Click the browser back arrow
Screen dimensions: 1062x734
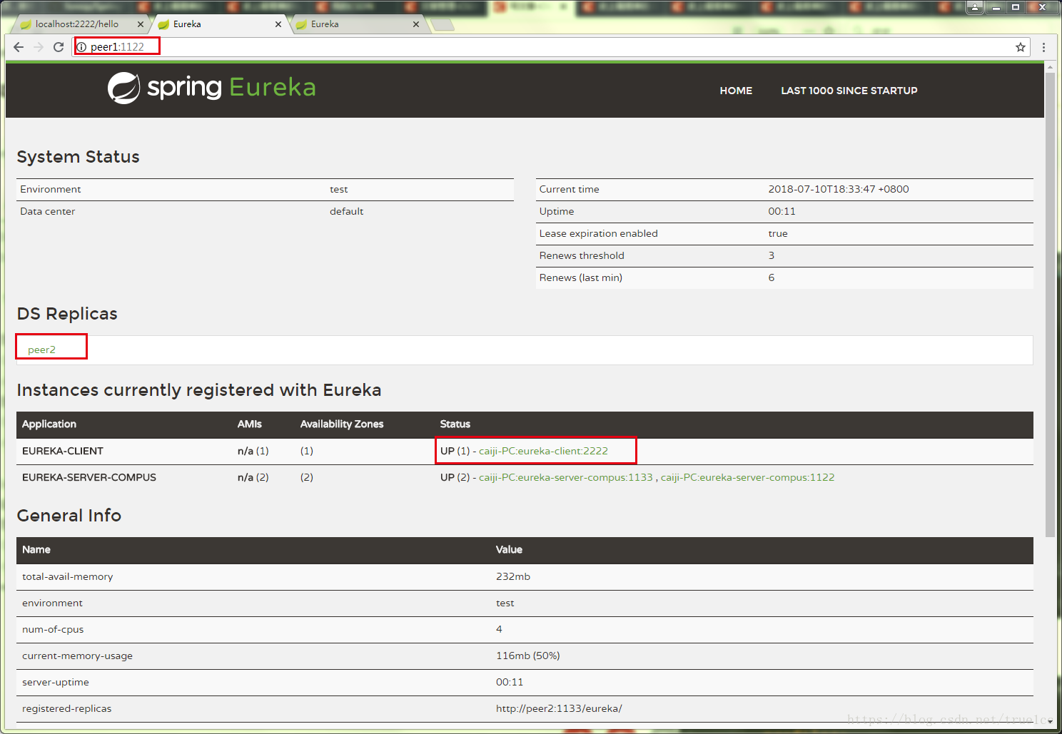(19, 47)
